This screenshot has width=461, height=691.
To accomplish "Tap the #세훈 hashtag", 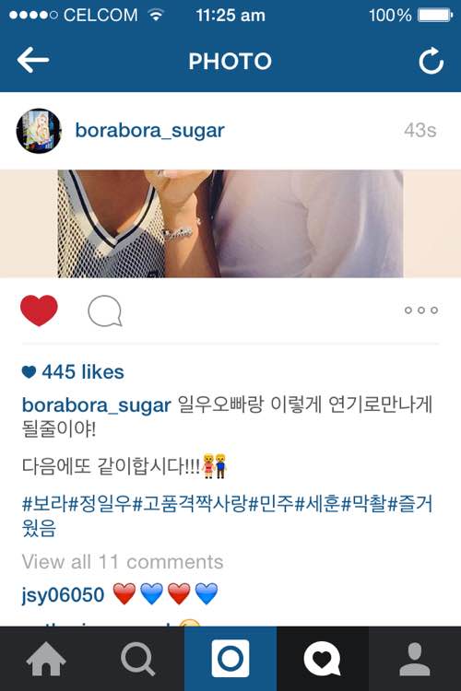I will click(317, 503).
